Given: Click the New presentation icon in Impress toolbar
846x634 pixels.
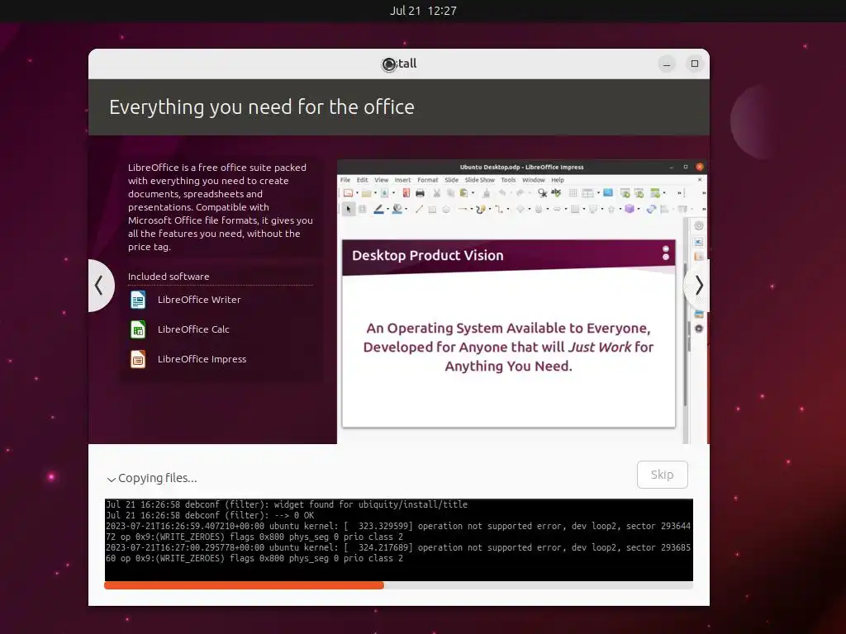Looking at the screenshot, I should pyautogui.click(x=348, y=193).
